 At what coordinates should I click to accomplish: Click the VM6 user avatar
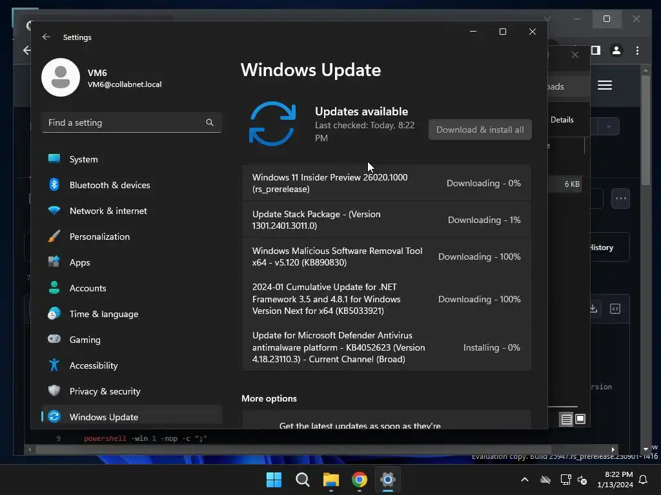click(x=61, y=77)
